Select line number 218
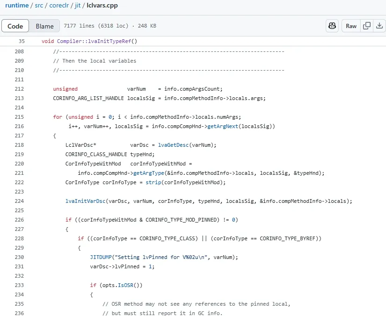Viewport: 386px width, 316px height. tap(19, 145)
